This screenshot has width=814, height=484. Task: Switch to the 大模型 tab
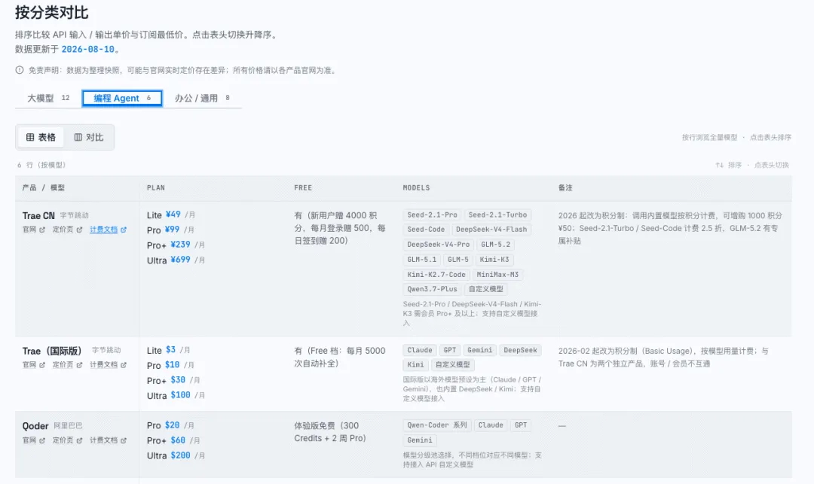point(48,98)
